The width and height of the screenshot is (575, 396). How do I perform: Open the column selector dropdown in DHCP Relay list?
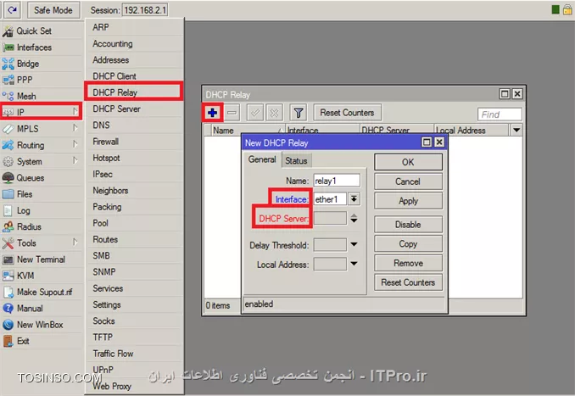[516, 130]
